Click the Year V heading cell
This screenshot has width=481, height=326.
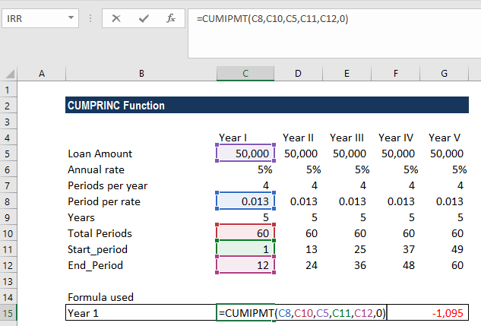coord(445,138)
